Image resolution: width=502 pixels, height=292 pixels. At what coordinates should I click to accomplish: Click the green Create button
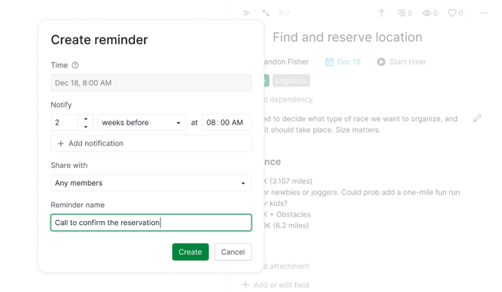(x=191, y=252)
